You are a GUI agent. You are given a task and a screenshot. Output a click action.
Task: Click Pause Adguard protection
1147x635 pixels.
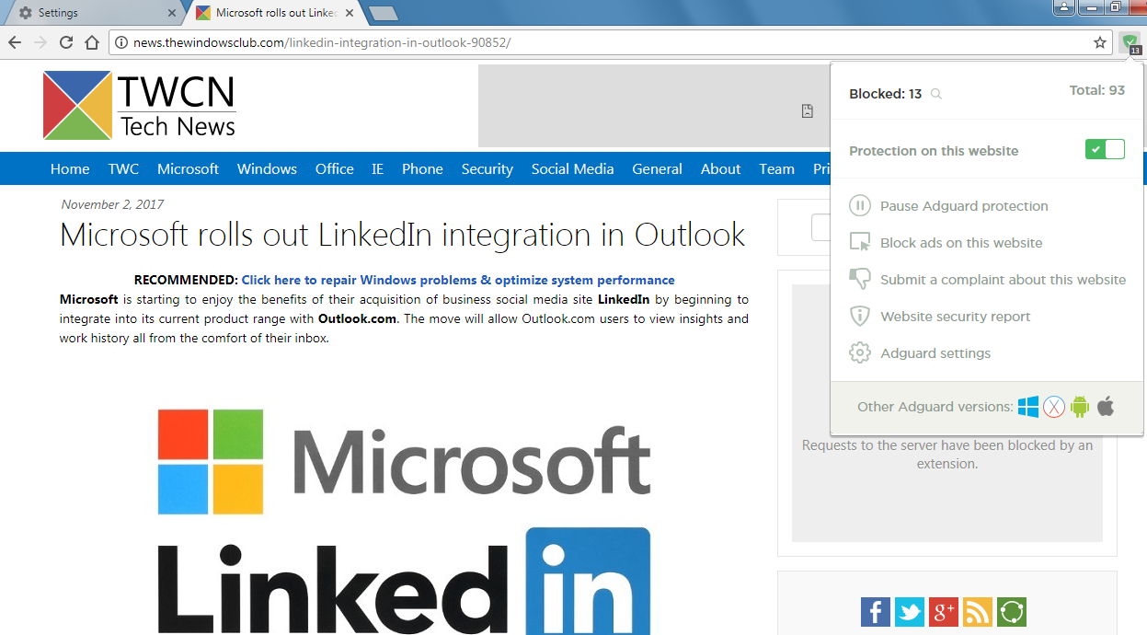964,206
